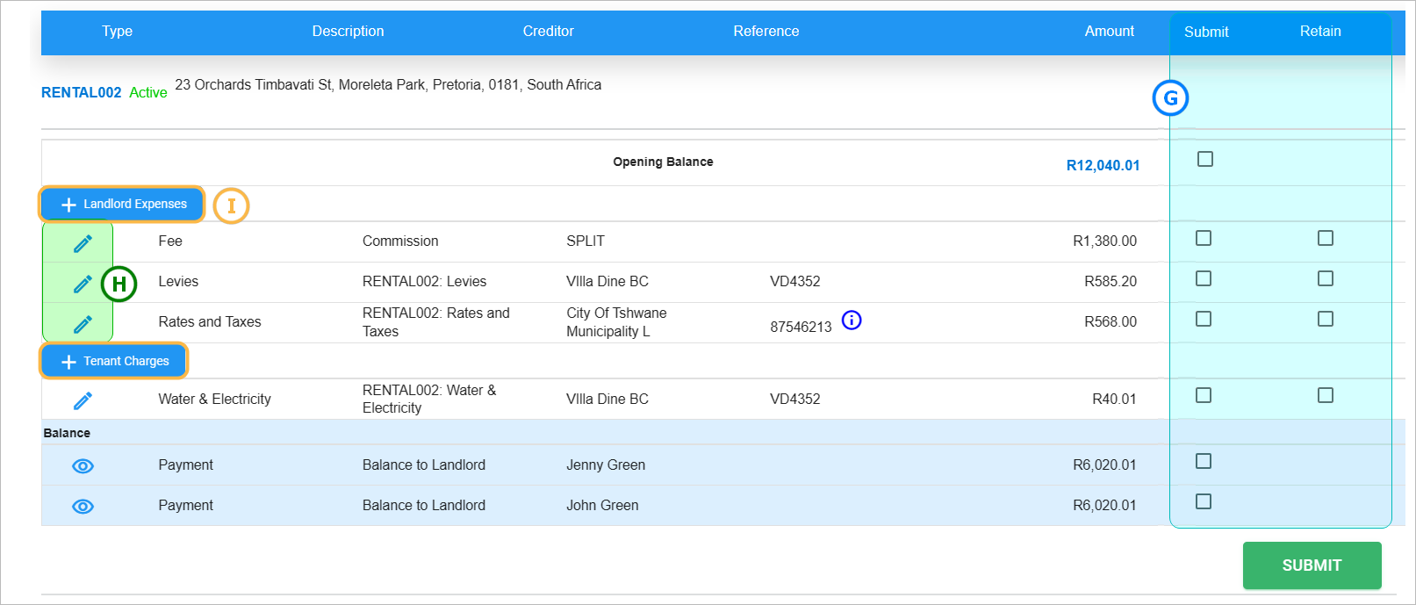Click the Reference column header
The image size is (1416, 605).
[x=766, y=31]
